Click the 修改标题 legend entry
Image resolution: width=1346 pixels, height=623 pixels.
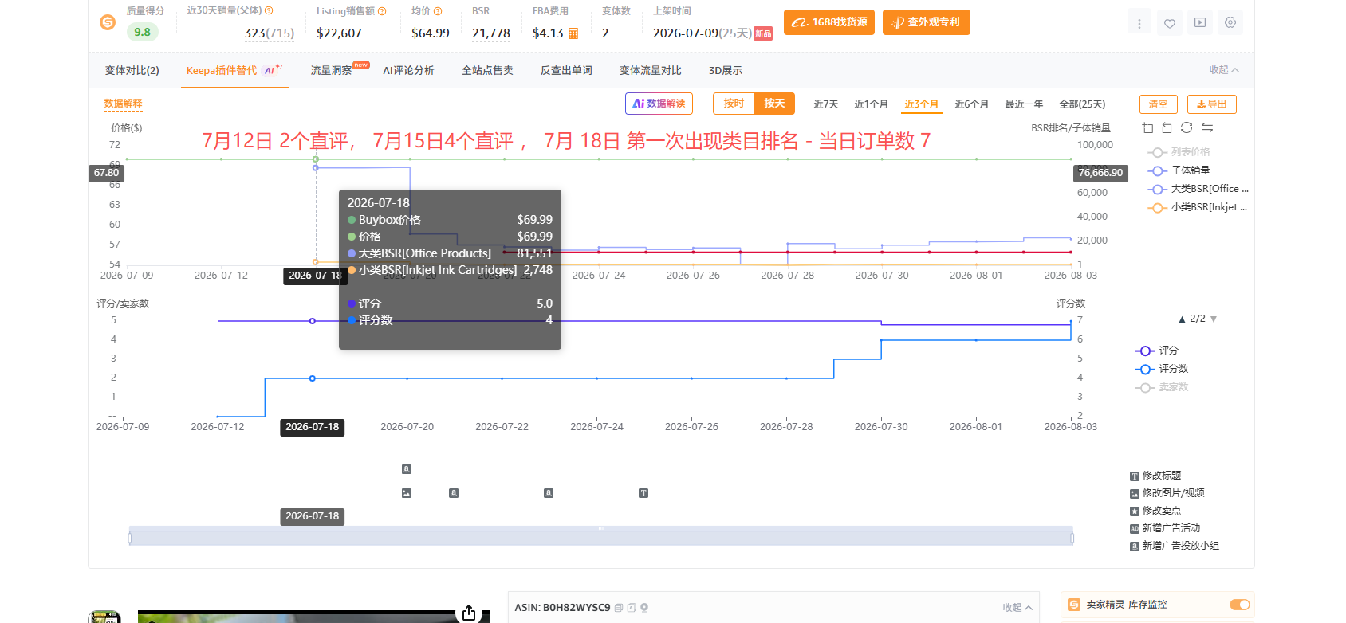(x=1155, y=476)
